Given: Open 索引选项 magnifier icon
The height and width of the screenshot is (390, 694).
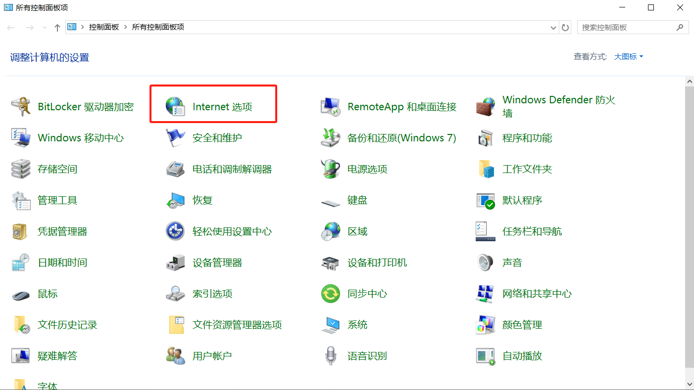Looking at the screenshot, I should (x=176, y=294).
